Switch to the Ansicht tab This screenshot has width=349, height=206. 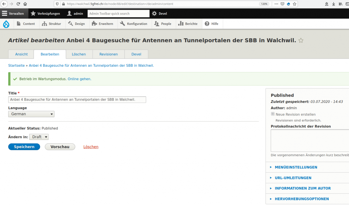tap(21, 54)
